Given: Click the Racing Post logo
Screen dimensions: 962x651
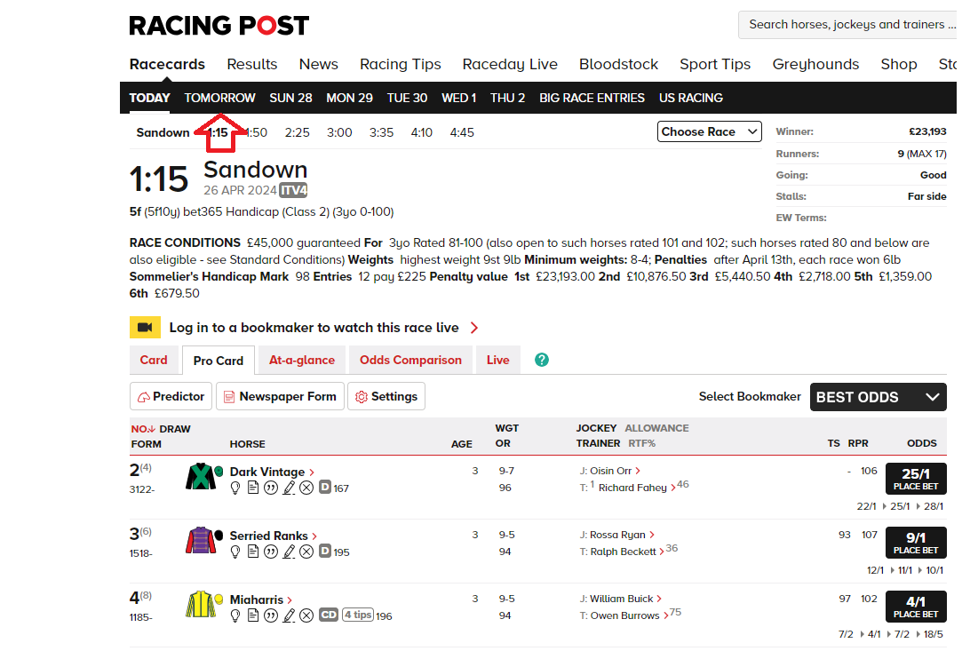Looking at the screenshot, I should click(x=219, y=26).
